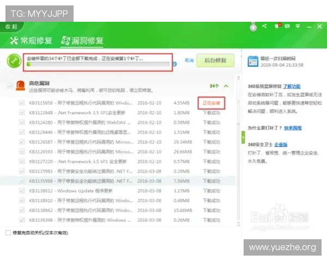Toggle checkbox for KB3126593
Image resolution: width=327 pixels, height=261 pixels.
[22, 152]
